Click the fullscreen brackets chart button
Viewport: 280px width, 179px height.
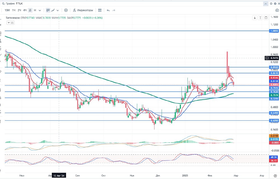pyautogui.click(x=266, y=18)
